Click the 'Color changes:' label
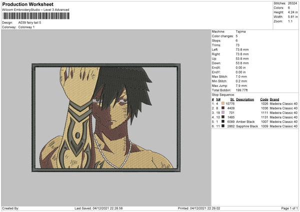The width and height of the screenshot is (300, 212). (222, 36)
